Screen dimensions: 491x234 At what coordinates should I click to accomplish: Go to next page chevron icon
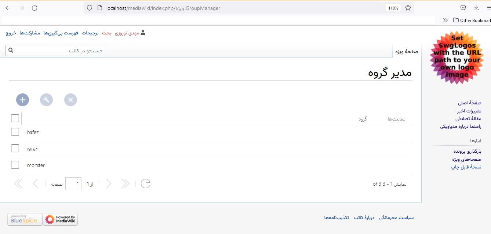pos(109,183)
